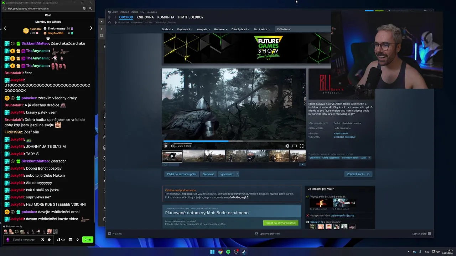Click Přidat hru at Steam bottom left

click(x=115, y=234)
